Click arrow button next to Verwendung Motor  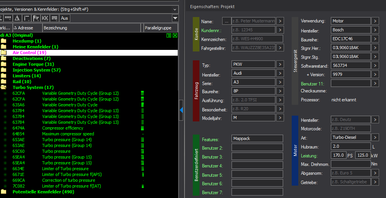coord(375,21)
